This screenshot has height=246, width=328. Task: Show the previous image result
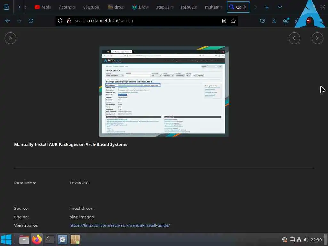point(294,38)
